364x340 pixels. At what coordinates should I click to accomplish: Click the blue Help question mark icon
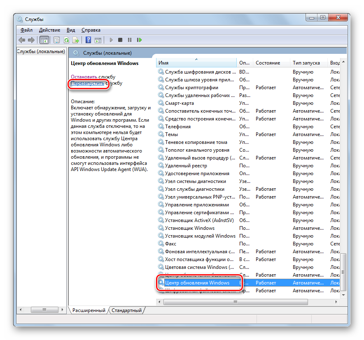(88, 40)
